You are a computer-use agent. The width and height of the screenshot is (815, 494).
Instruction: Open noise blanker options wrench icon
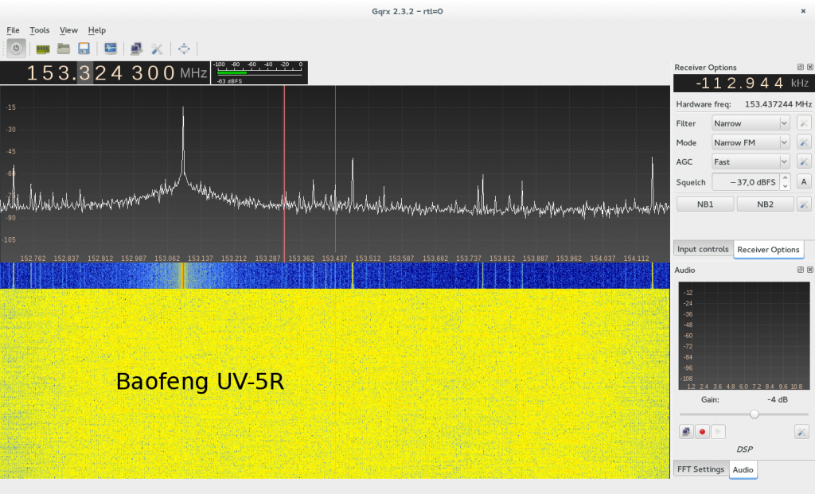click(804, 204)
